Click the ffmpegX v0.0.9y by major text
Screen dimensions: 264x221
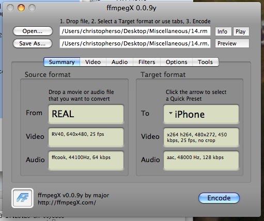(73, 195)
